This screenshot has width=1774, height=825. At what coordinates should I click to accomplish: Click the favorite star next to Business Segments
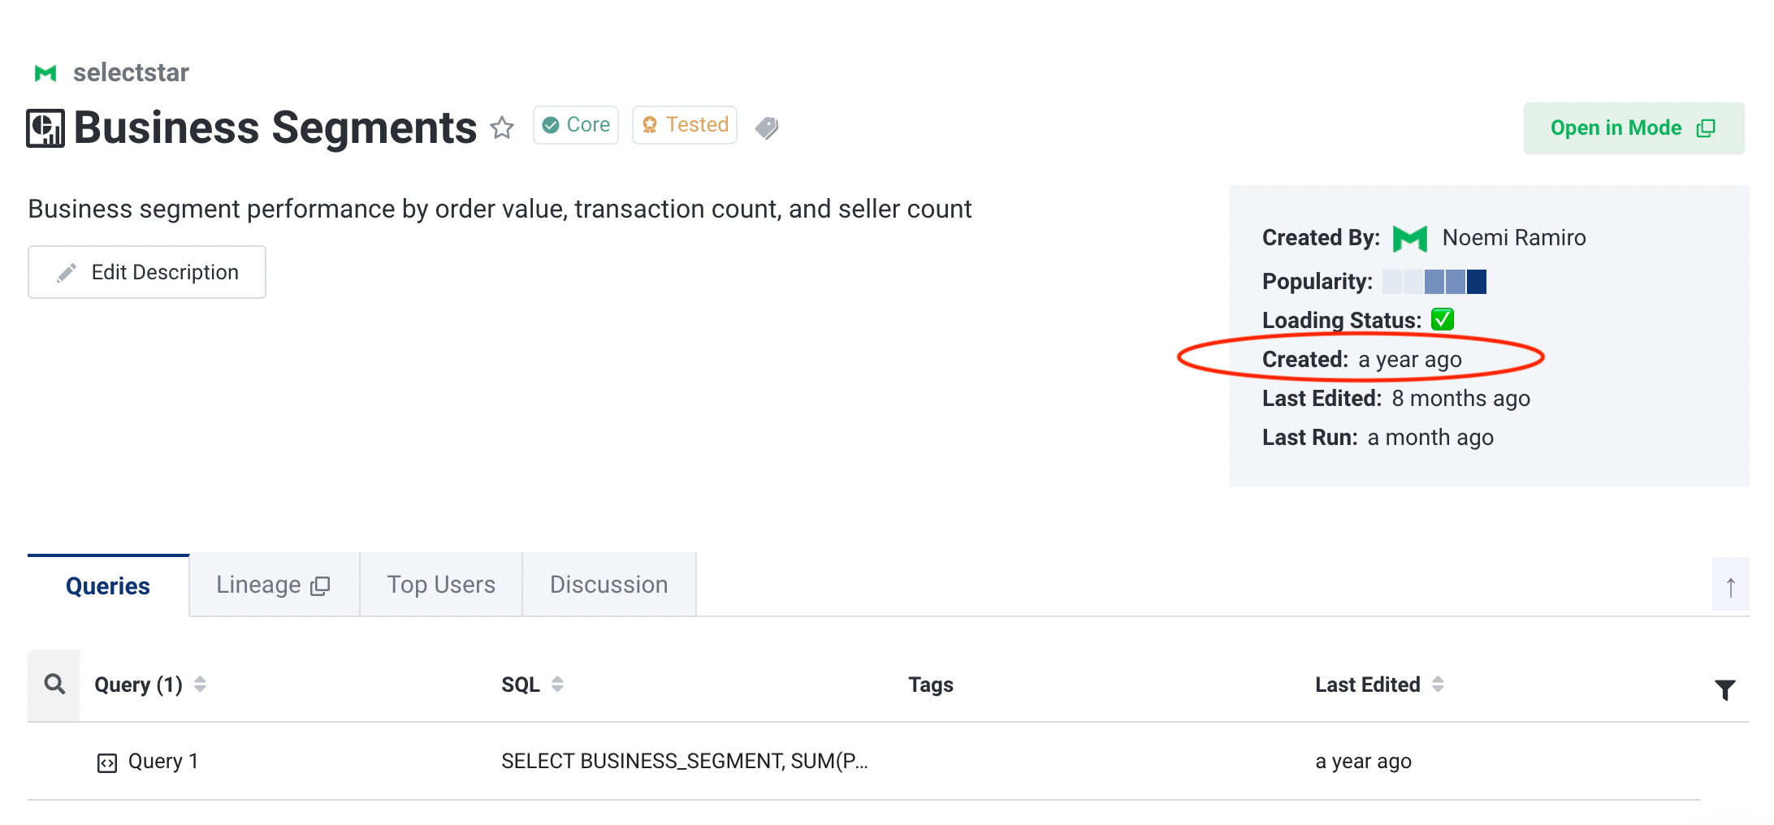click(x=502, y=127)
